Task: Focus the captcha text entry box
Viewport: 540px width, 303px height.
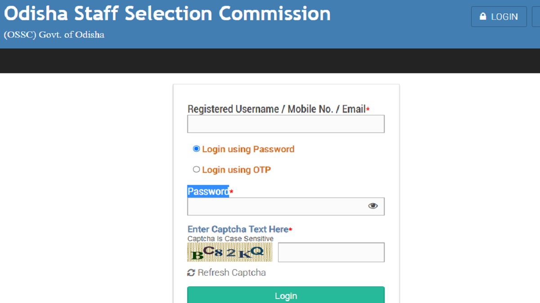Action: click(331, 252)
